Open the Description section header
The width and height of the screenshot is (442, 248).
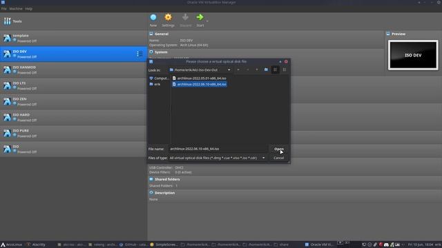point(164,193)
